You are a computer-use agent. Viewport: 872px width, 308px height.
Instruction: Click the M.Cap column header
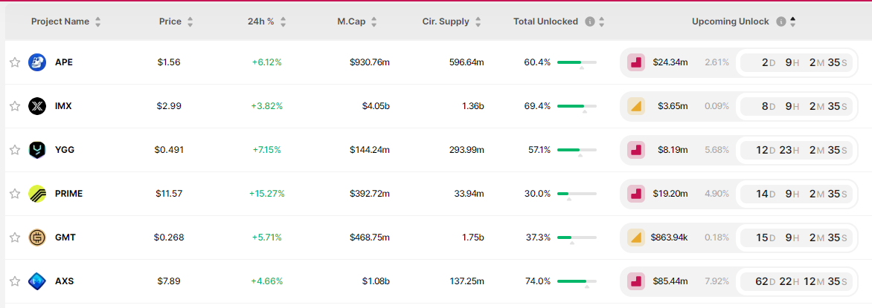(x=351, y=22)
